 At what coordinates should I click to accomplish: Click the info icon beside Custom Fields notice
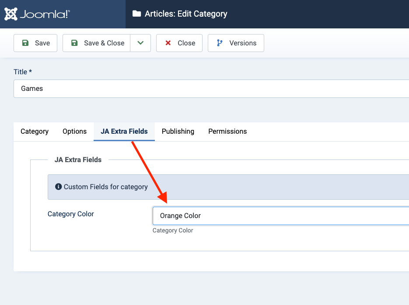point(58,187)
